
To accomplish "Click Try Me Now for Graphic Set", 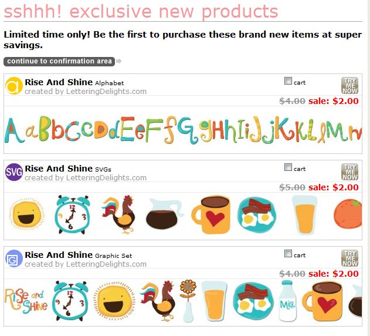I will click(x=349, y=258).
